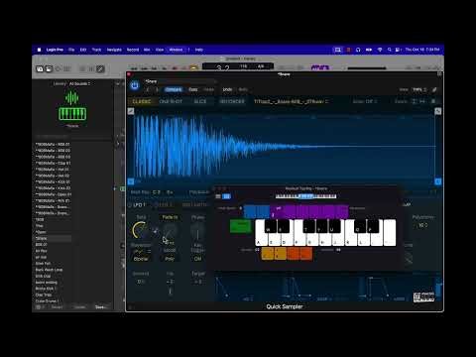This screenshot has width=476, height=357.
Task: Switch Musical Typing to piano keyboard view
Action: coord(218,196)
